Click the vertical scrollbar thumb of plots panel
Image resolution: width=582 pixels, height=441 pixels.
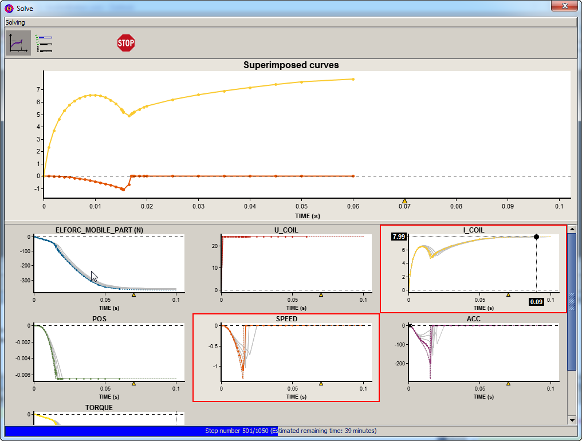[572, 301]
